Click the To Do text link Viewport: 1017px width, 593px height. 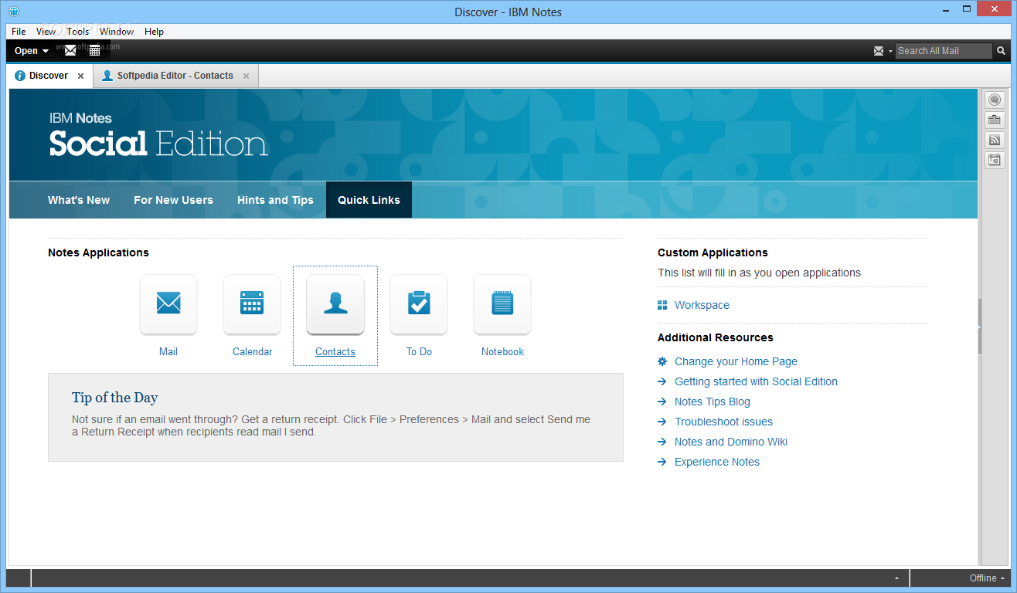(419, 351)
